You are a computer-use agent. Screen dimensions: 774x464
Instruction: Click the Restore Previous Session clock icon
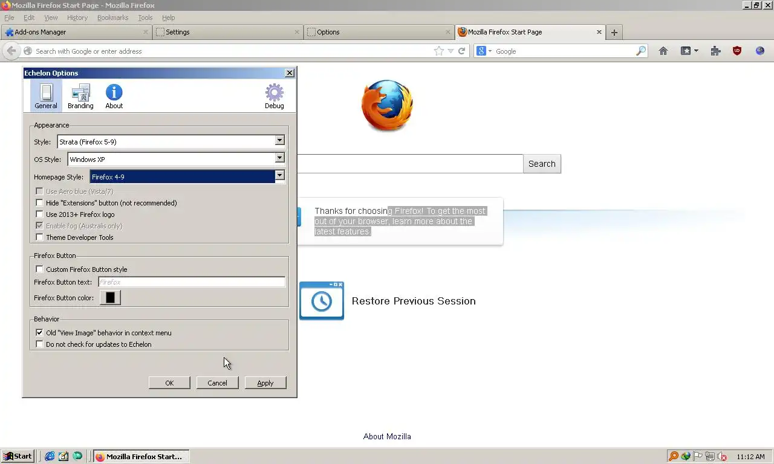click(322, 300)
